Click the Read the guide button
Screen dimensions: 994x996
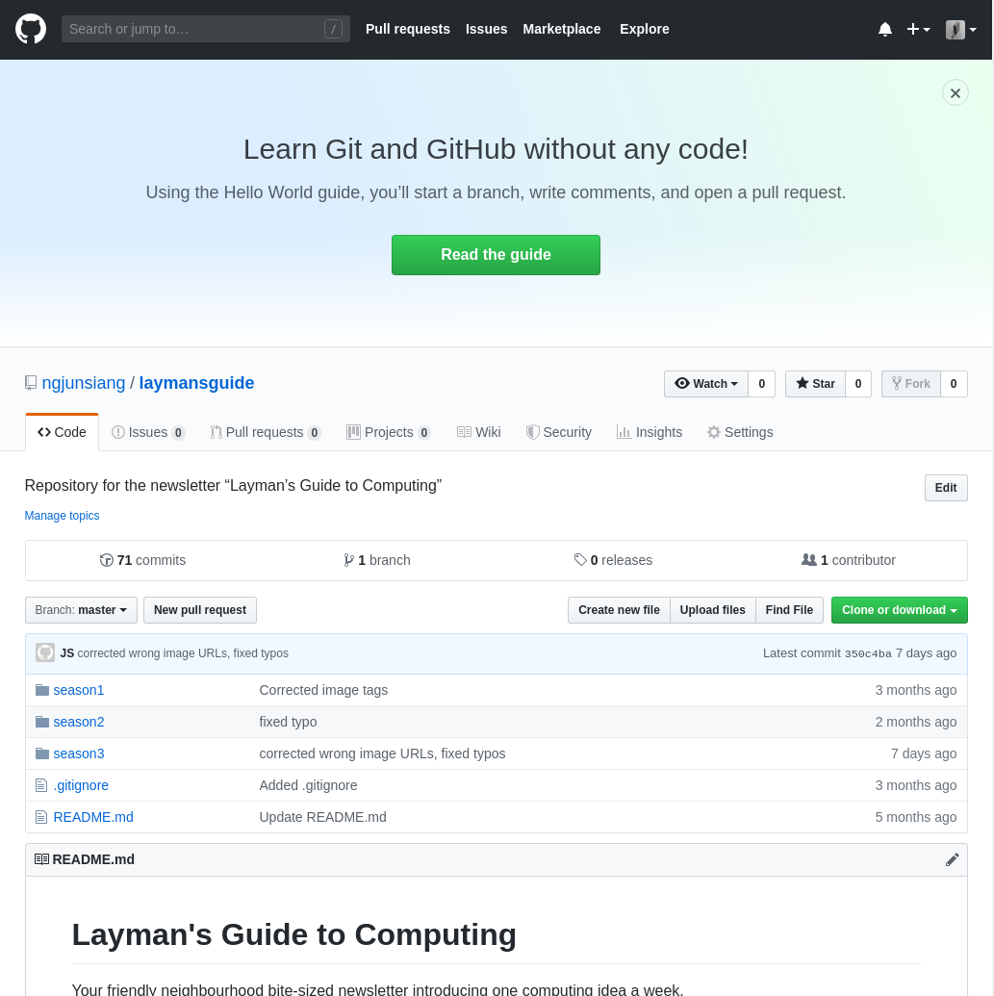[496, 255]
